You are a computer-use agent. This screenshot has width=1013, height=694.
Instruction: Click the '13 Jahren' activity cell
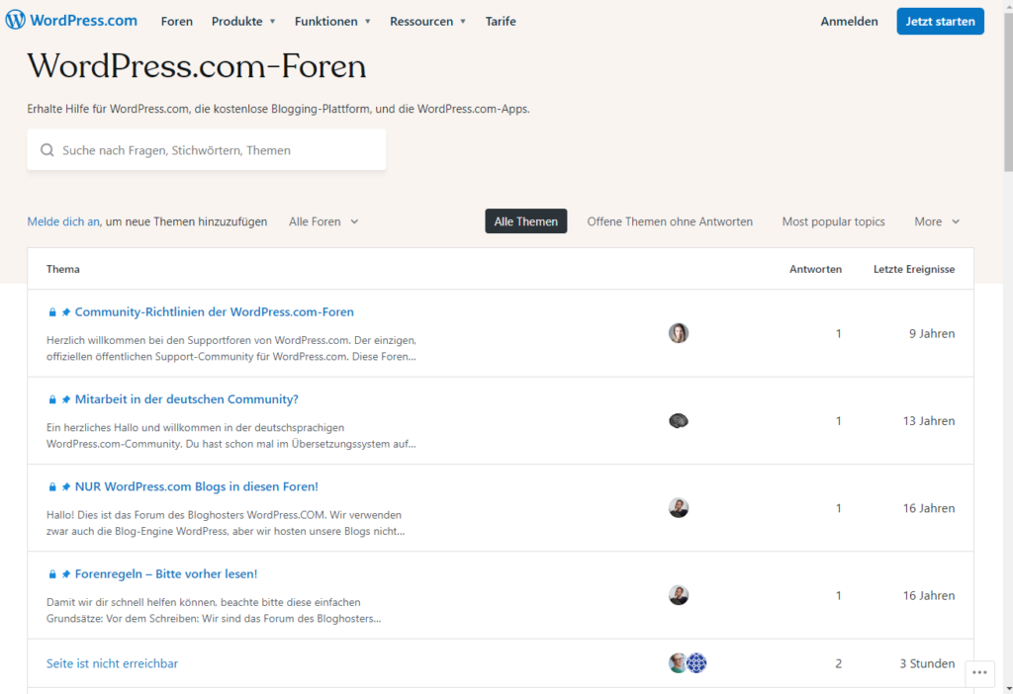point(928,421)
